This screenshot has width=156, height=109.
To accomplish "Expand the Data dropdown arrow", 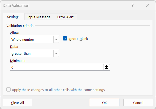I will [56, 53].
